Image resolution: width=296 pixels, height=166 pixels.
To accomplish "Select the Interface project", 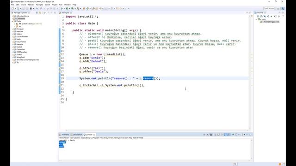I will (x=19, y=31).
